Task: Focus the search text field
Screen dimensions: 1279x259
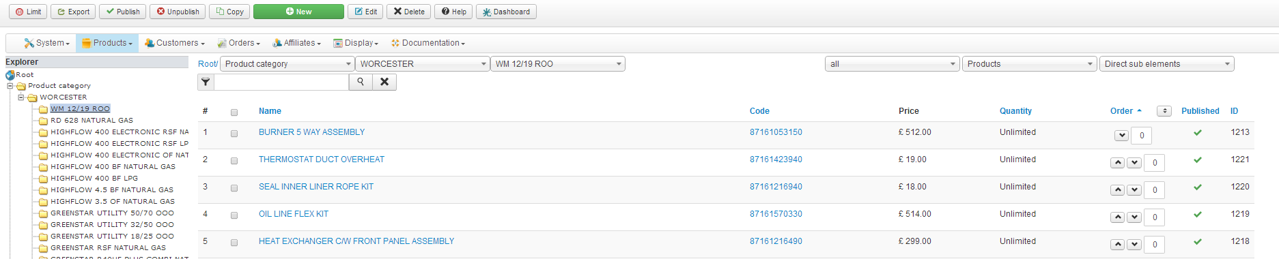Action: click(281, 82)
